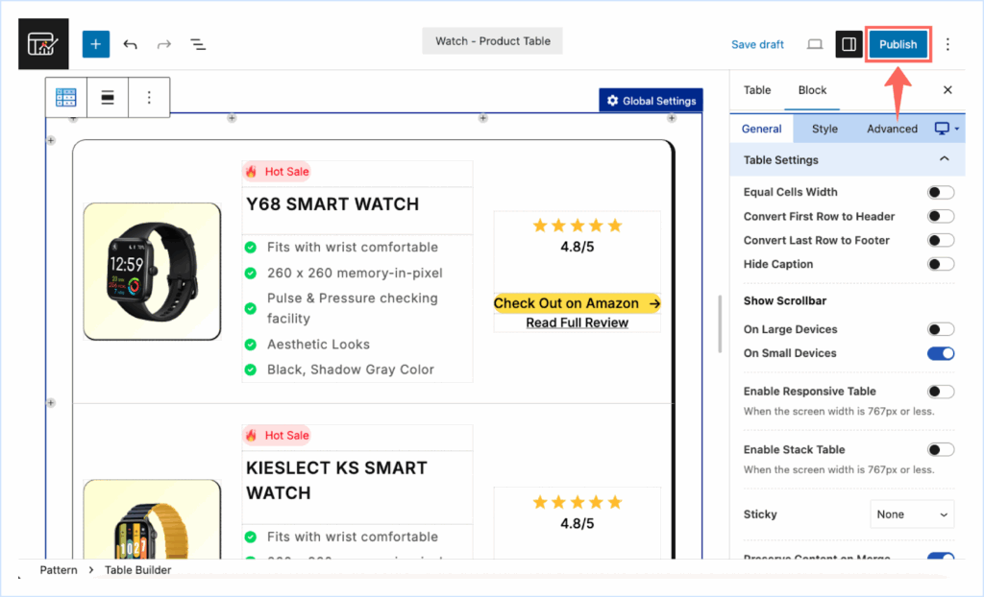Click the Publish button
The width and height of the screenshot is (984, 597).
pyautogui.click(x=898, y=44)
